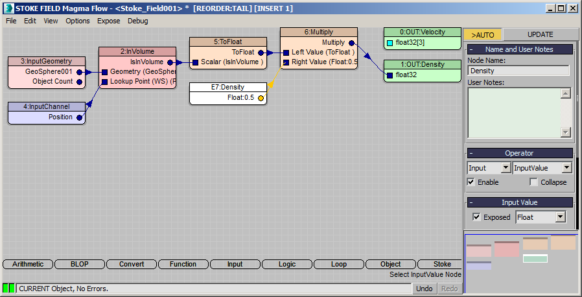Click yellow Float:0.5 output socket on Density node
Viewport: 582px width, 297px height.
261,98
